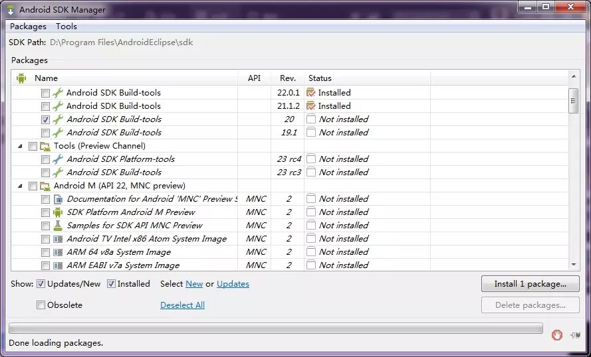The width and height of the screenshot is (591, 357).
Task: Click the SDK Manager title bar app icon
Action: tap(11, 10)
